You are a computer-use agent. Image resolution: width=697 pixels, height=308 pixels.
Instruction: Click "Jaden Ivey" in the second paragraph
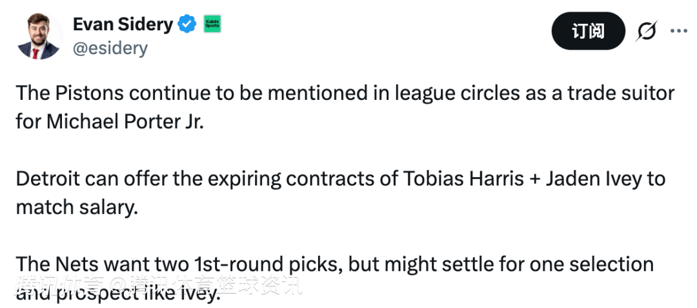pos(592,178)
